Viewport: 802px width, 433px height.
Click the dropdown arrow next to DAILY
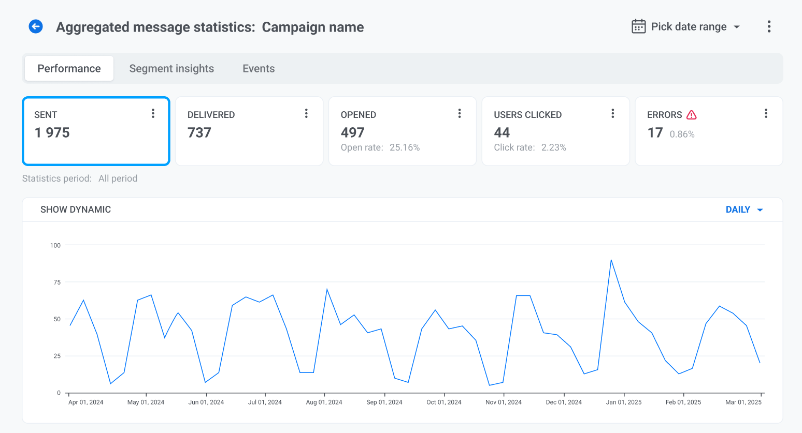point(760,210)
